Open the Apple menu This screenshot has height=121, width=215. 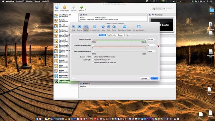[3, 1]
